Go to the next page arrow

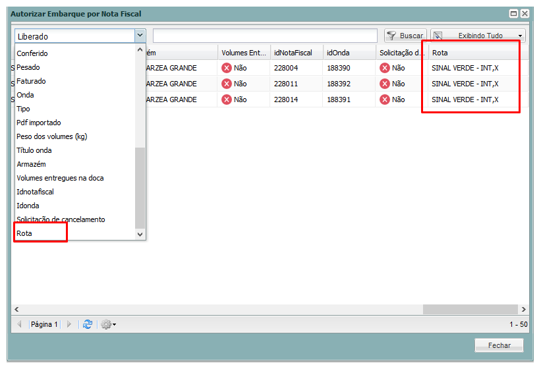coord(69,324)
